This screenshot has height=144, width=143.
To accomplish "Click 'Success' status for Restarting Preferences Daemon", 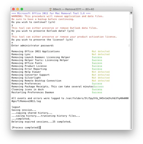I will (97, 92).
